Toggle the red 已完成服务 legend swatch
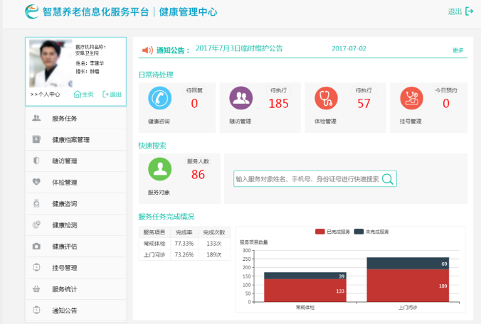Image resolution: width=481 pixels, height=324 pixels. tap(320, 232)
